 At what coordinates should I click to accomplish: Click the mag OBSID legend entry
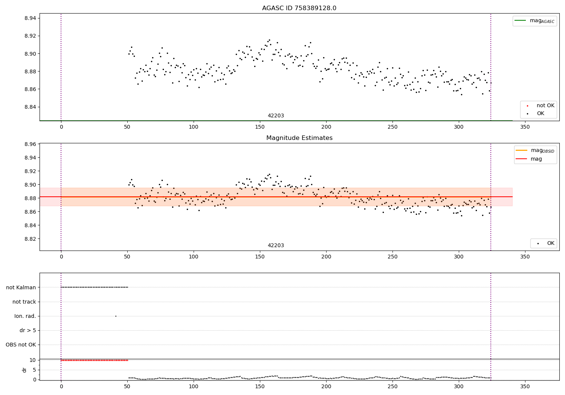(x=535, y=150)
